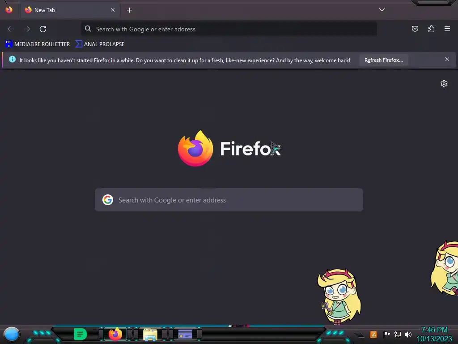Switch to Firefox in the taskbar

(x=115, y=334)
